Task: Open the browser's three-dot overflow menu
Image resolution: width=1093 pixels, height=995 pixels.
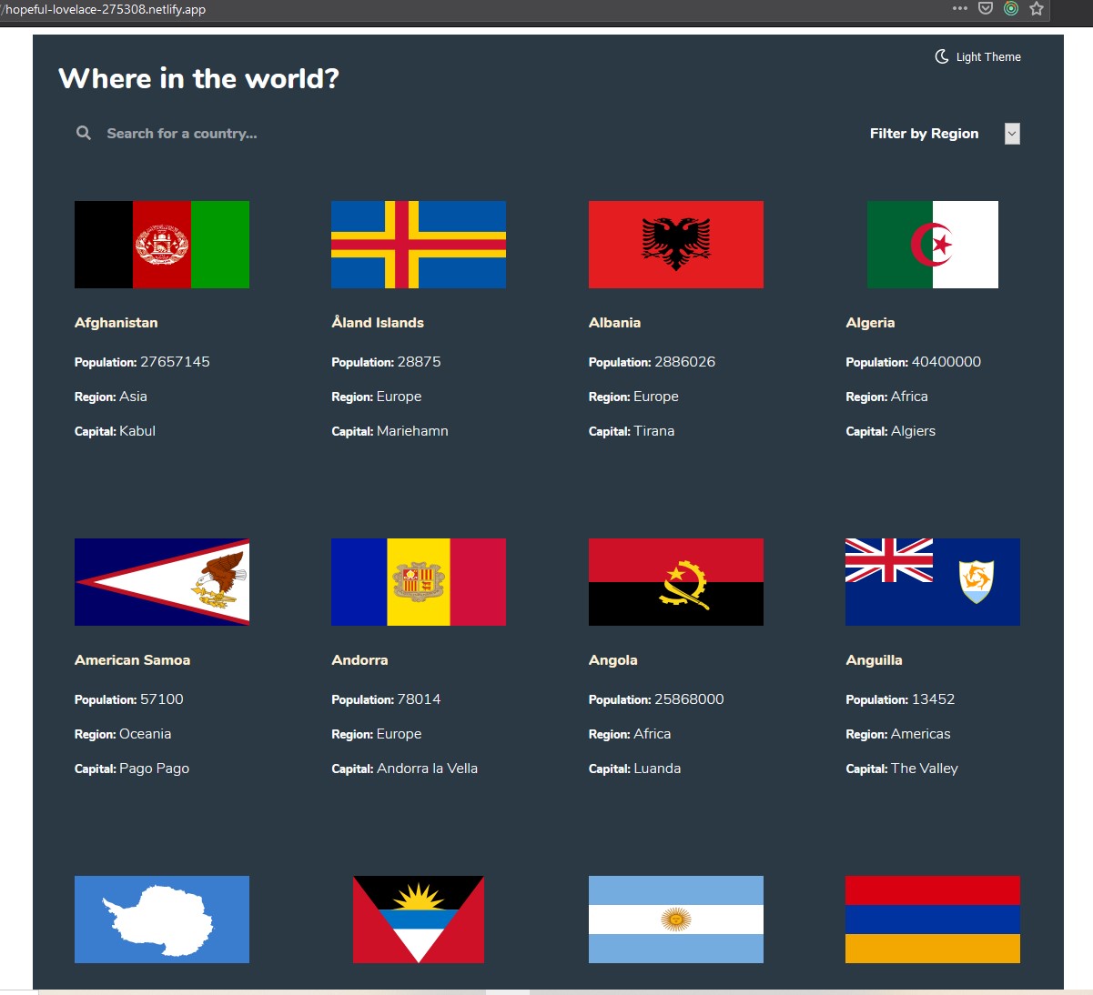Action: click(x=959, y=9)
